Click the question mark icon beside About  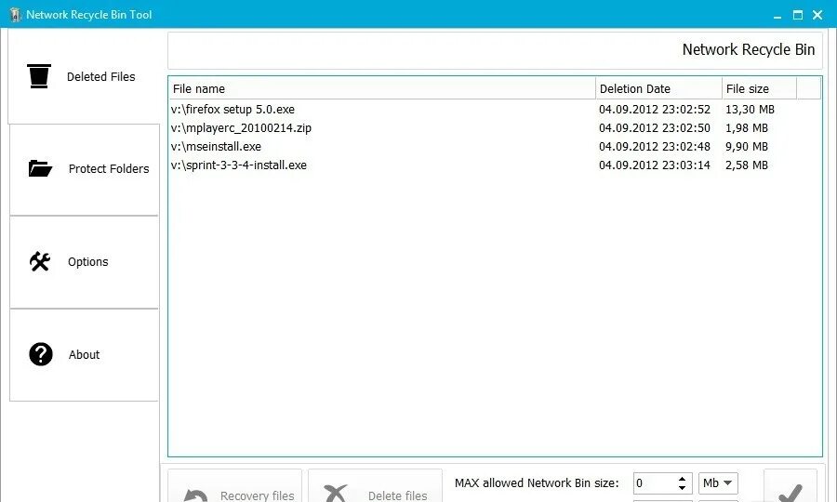(x=41, y=354)
